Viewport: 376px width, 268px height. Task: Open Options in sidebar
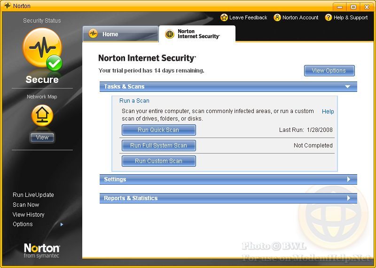[x=23, y=224]
